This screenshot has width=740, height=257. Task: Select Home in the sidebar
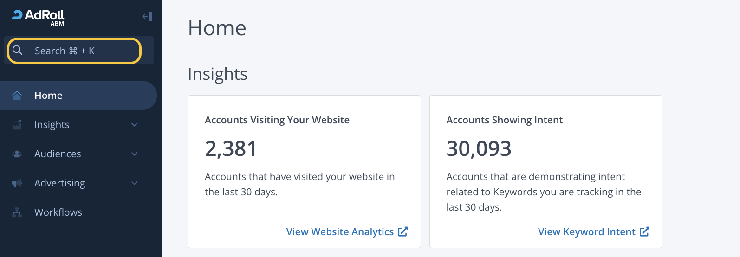pos(48,96)
